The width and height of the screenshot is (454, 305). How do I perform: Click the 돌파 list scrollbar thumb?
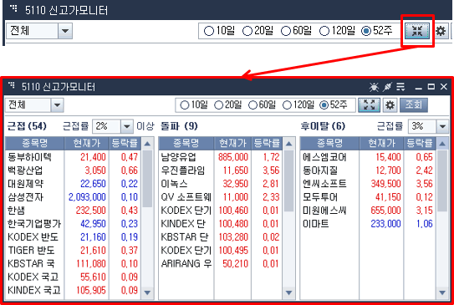(x=288, y=180)
